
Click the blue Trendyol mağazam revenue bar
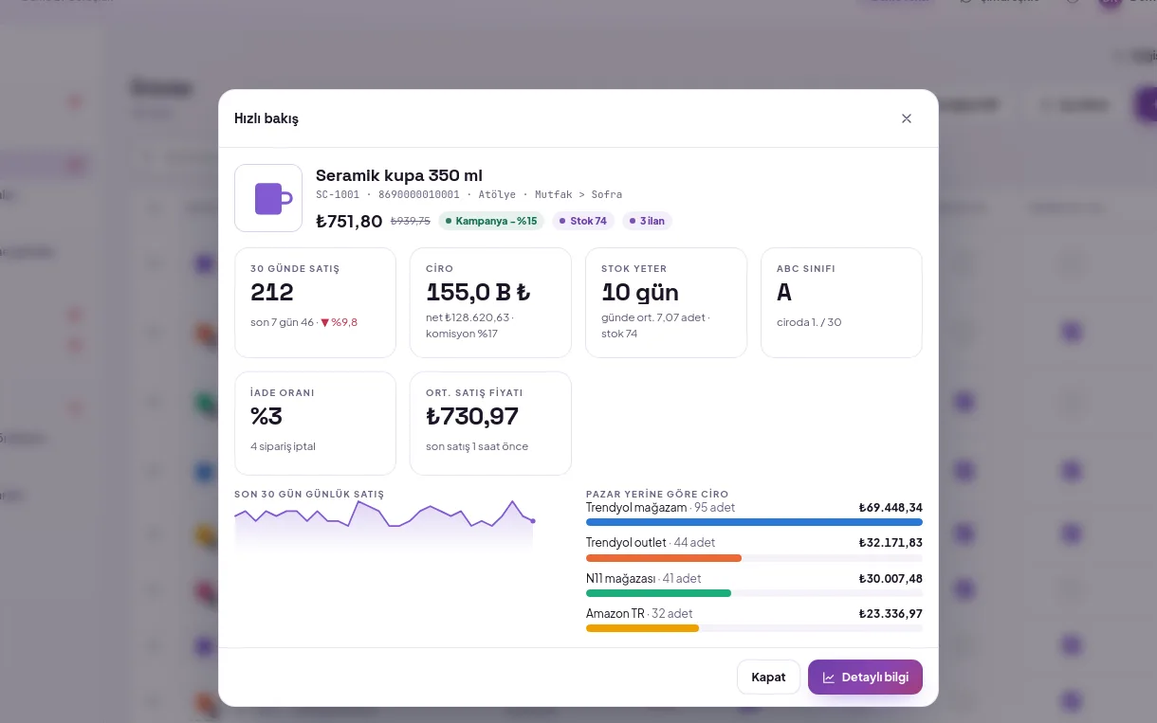(x=754, y=521)
